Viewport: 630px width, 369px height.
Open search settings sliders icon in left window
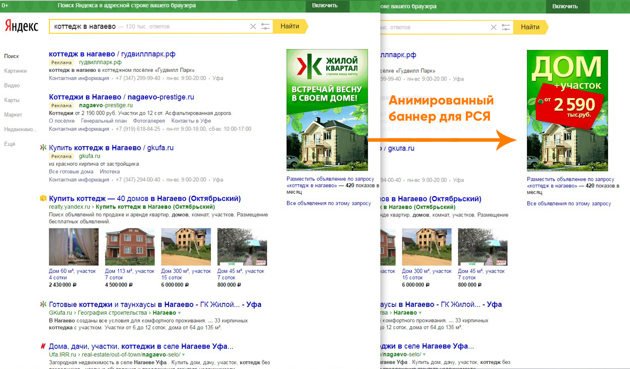(x=265, y=26)
